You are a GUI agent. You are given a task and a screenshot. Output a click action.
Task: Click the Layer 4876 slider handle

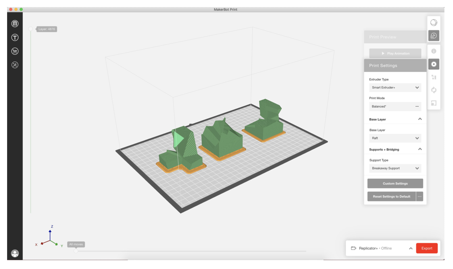tap(30, 29)
